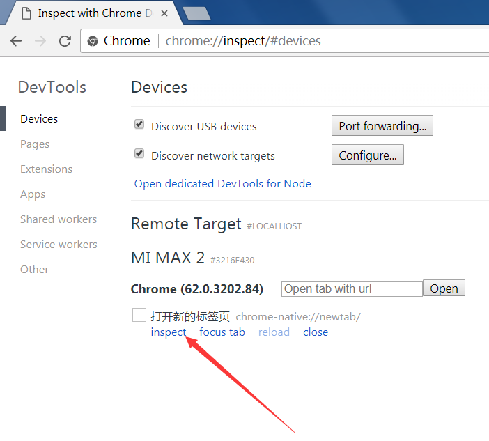
Task: Click the focus tab link
Action: coord(222,332)
